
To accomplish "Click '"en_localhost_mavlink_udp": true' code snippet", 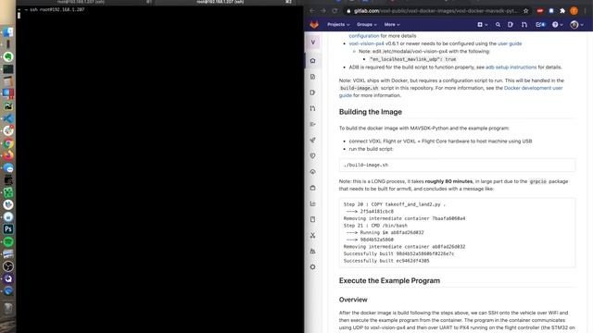I will pos(412,59).
